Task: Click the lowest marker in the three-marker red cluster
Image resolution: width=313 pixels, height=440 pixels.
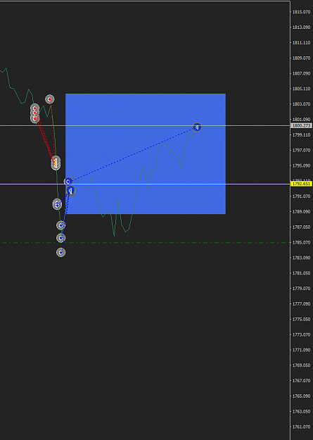Action: pyautogui.click(x=34, y=119)
